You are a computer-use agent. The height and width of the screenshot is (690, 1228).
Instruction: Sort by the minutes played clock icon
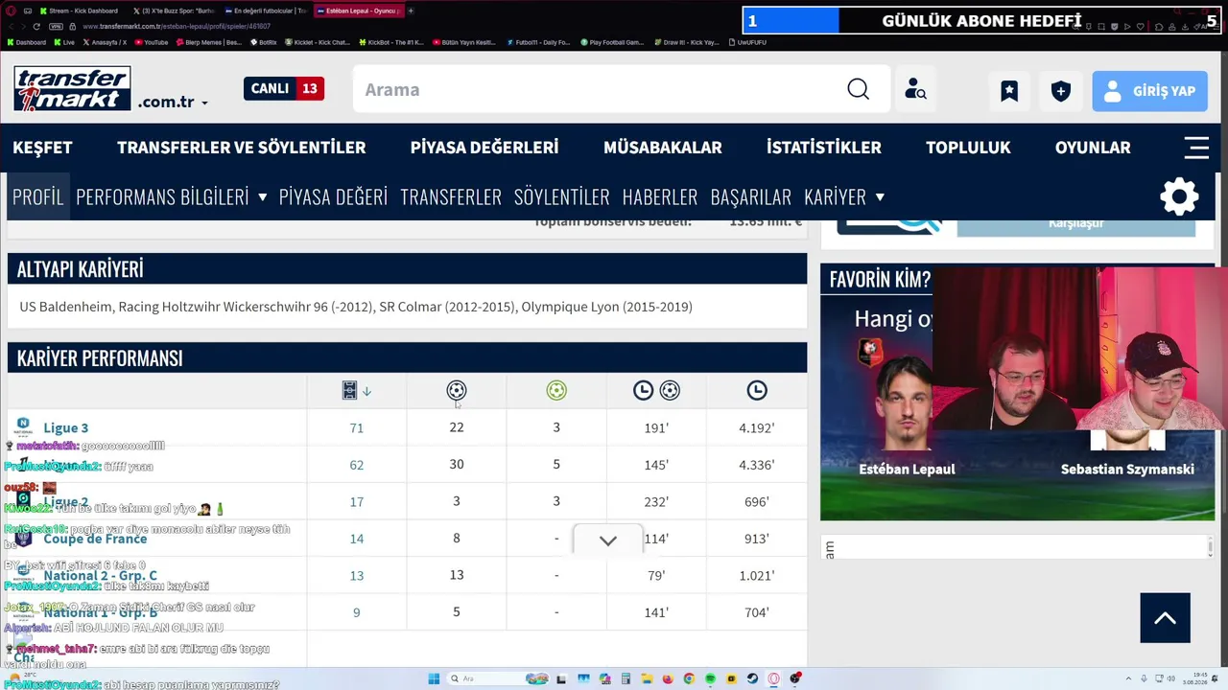coord(757,390)
